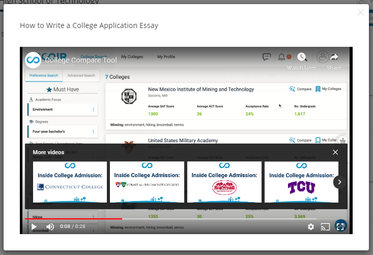Click the Share arrow icon
Viewport: 373px width, 255px height.
click(x=334, y=57)
